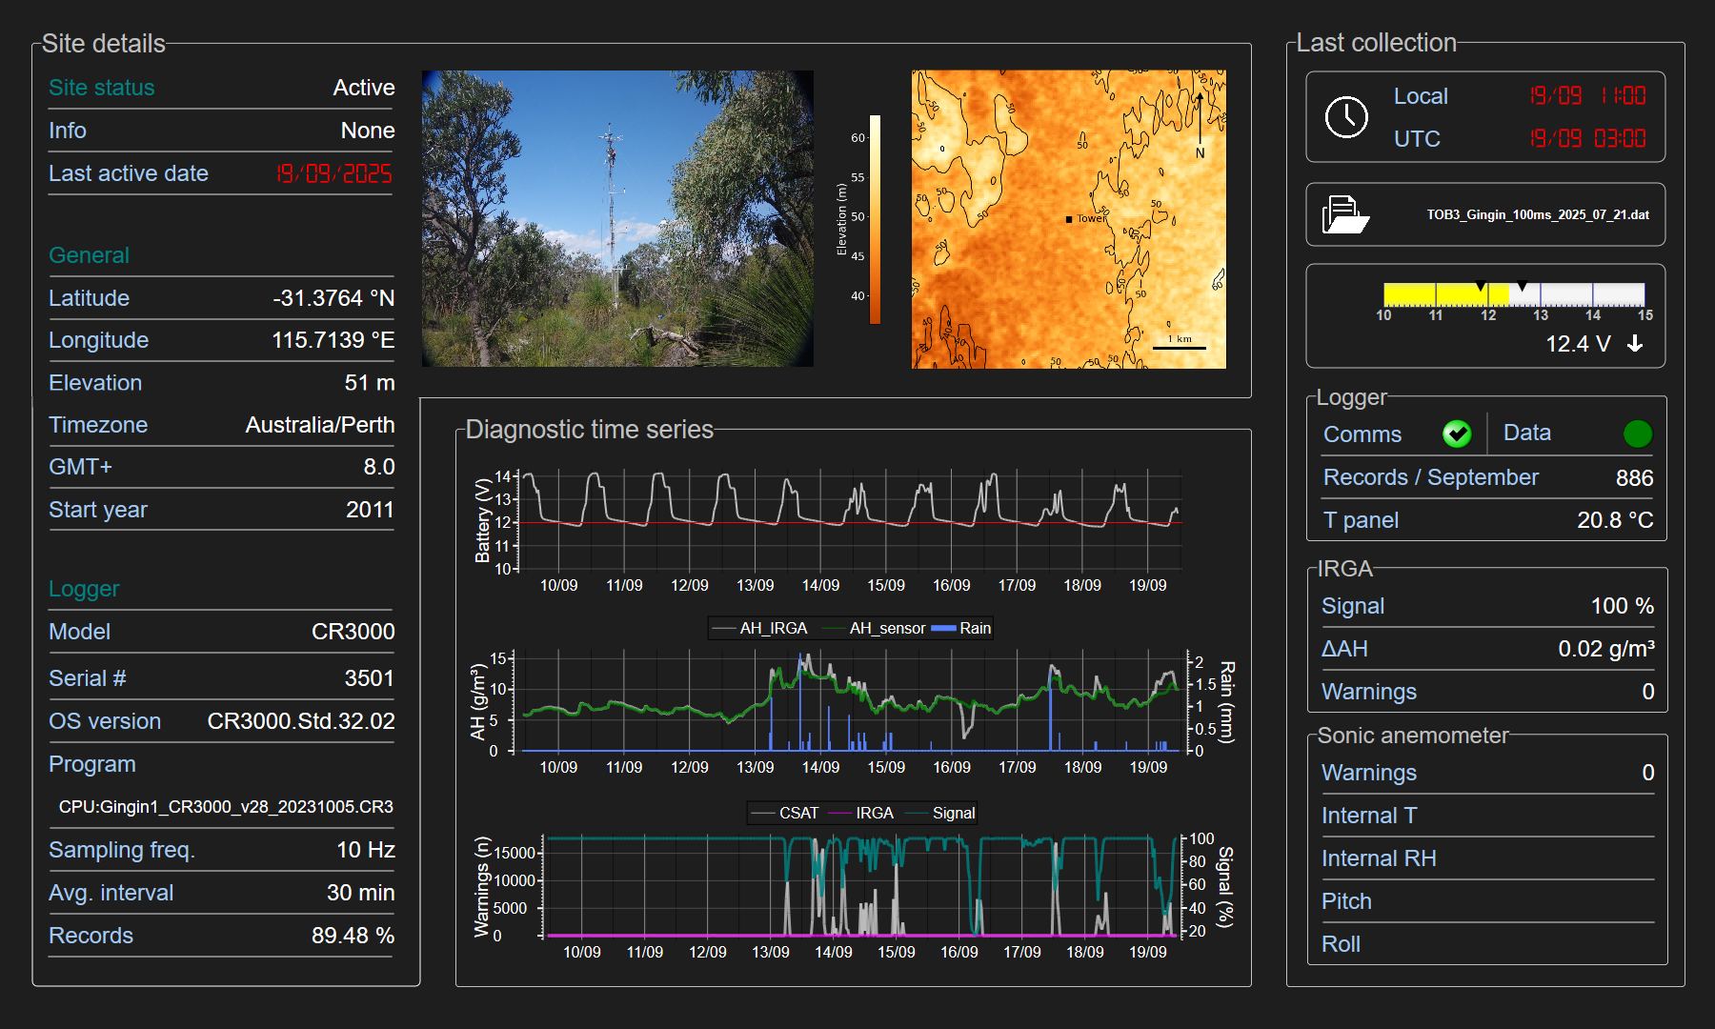Toggle IRGA series in warnings legend
This screenshot has width=1715, height=1029.
(862, 813)
